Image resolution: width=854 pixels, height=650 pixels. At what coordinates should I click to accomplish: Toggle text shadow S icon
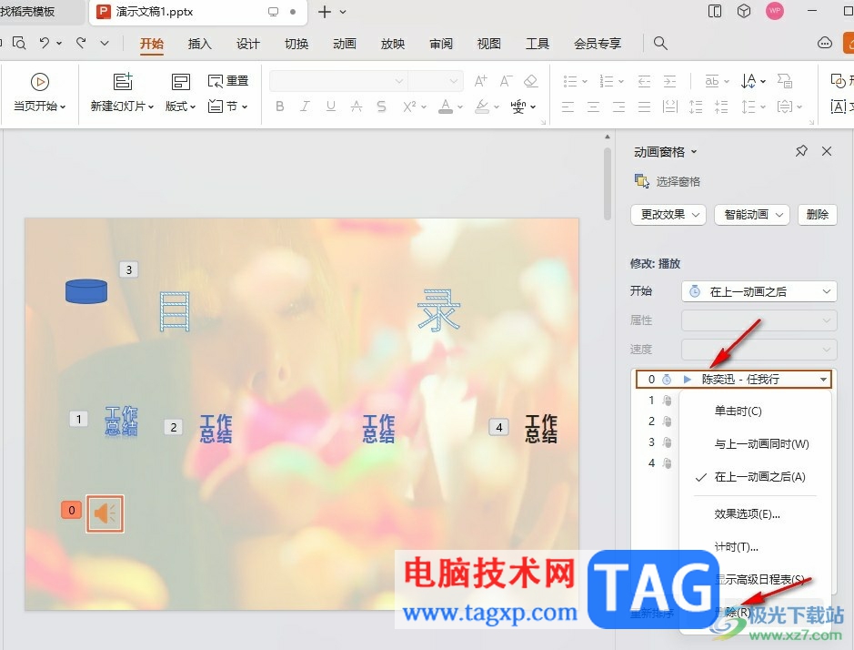tap(381, 107)
